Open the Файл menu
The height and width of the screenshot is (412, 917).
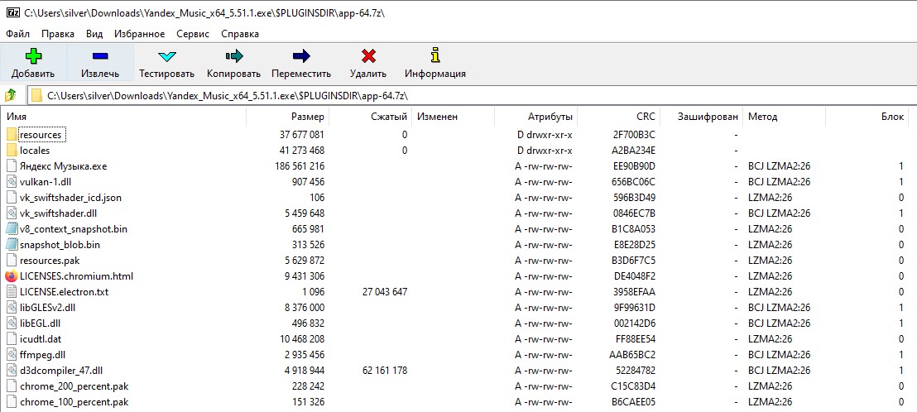pos(17,34)
